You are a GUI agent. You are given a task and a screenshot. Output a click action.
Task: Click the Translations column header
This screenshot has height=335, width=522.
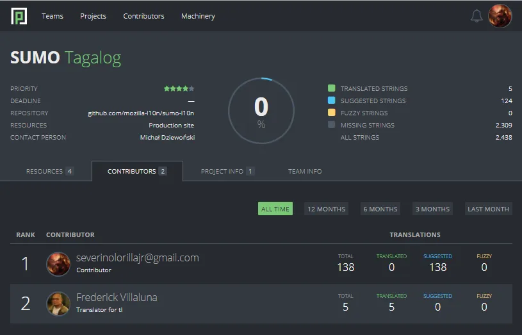tap(415, 235)
